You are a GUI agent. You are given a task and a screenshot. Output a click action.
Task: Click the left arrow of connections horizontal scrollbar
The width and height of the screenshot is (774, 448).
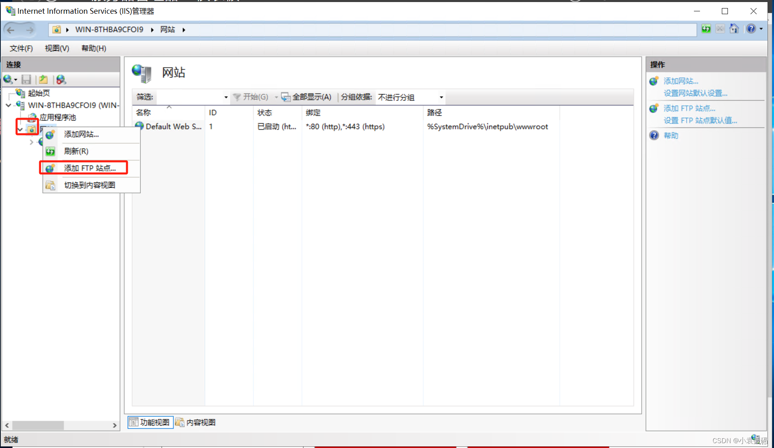(7, 425)
